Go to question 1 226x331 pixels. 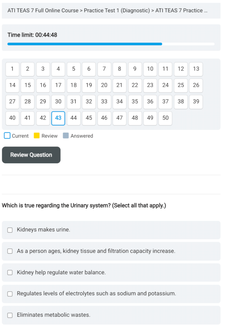12,69
